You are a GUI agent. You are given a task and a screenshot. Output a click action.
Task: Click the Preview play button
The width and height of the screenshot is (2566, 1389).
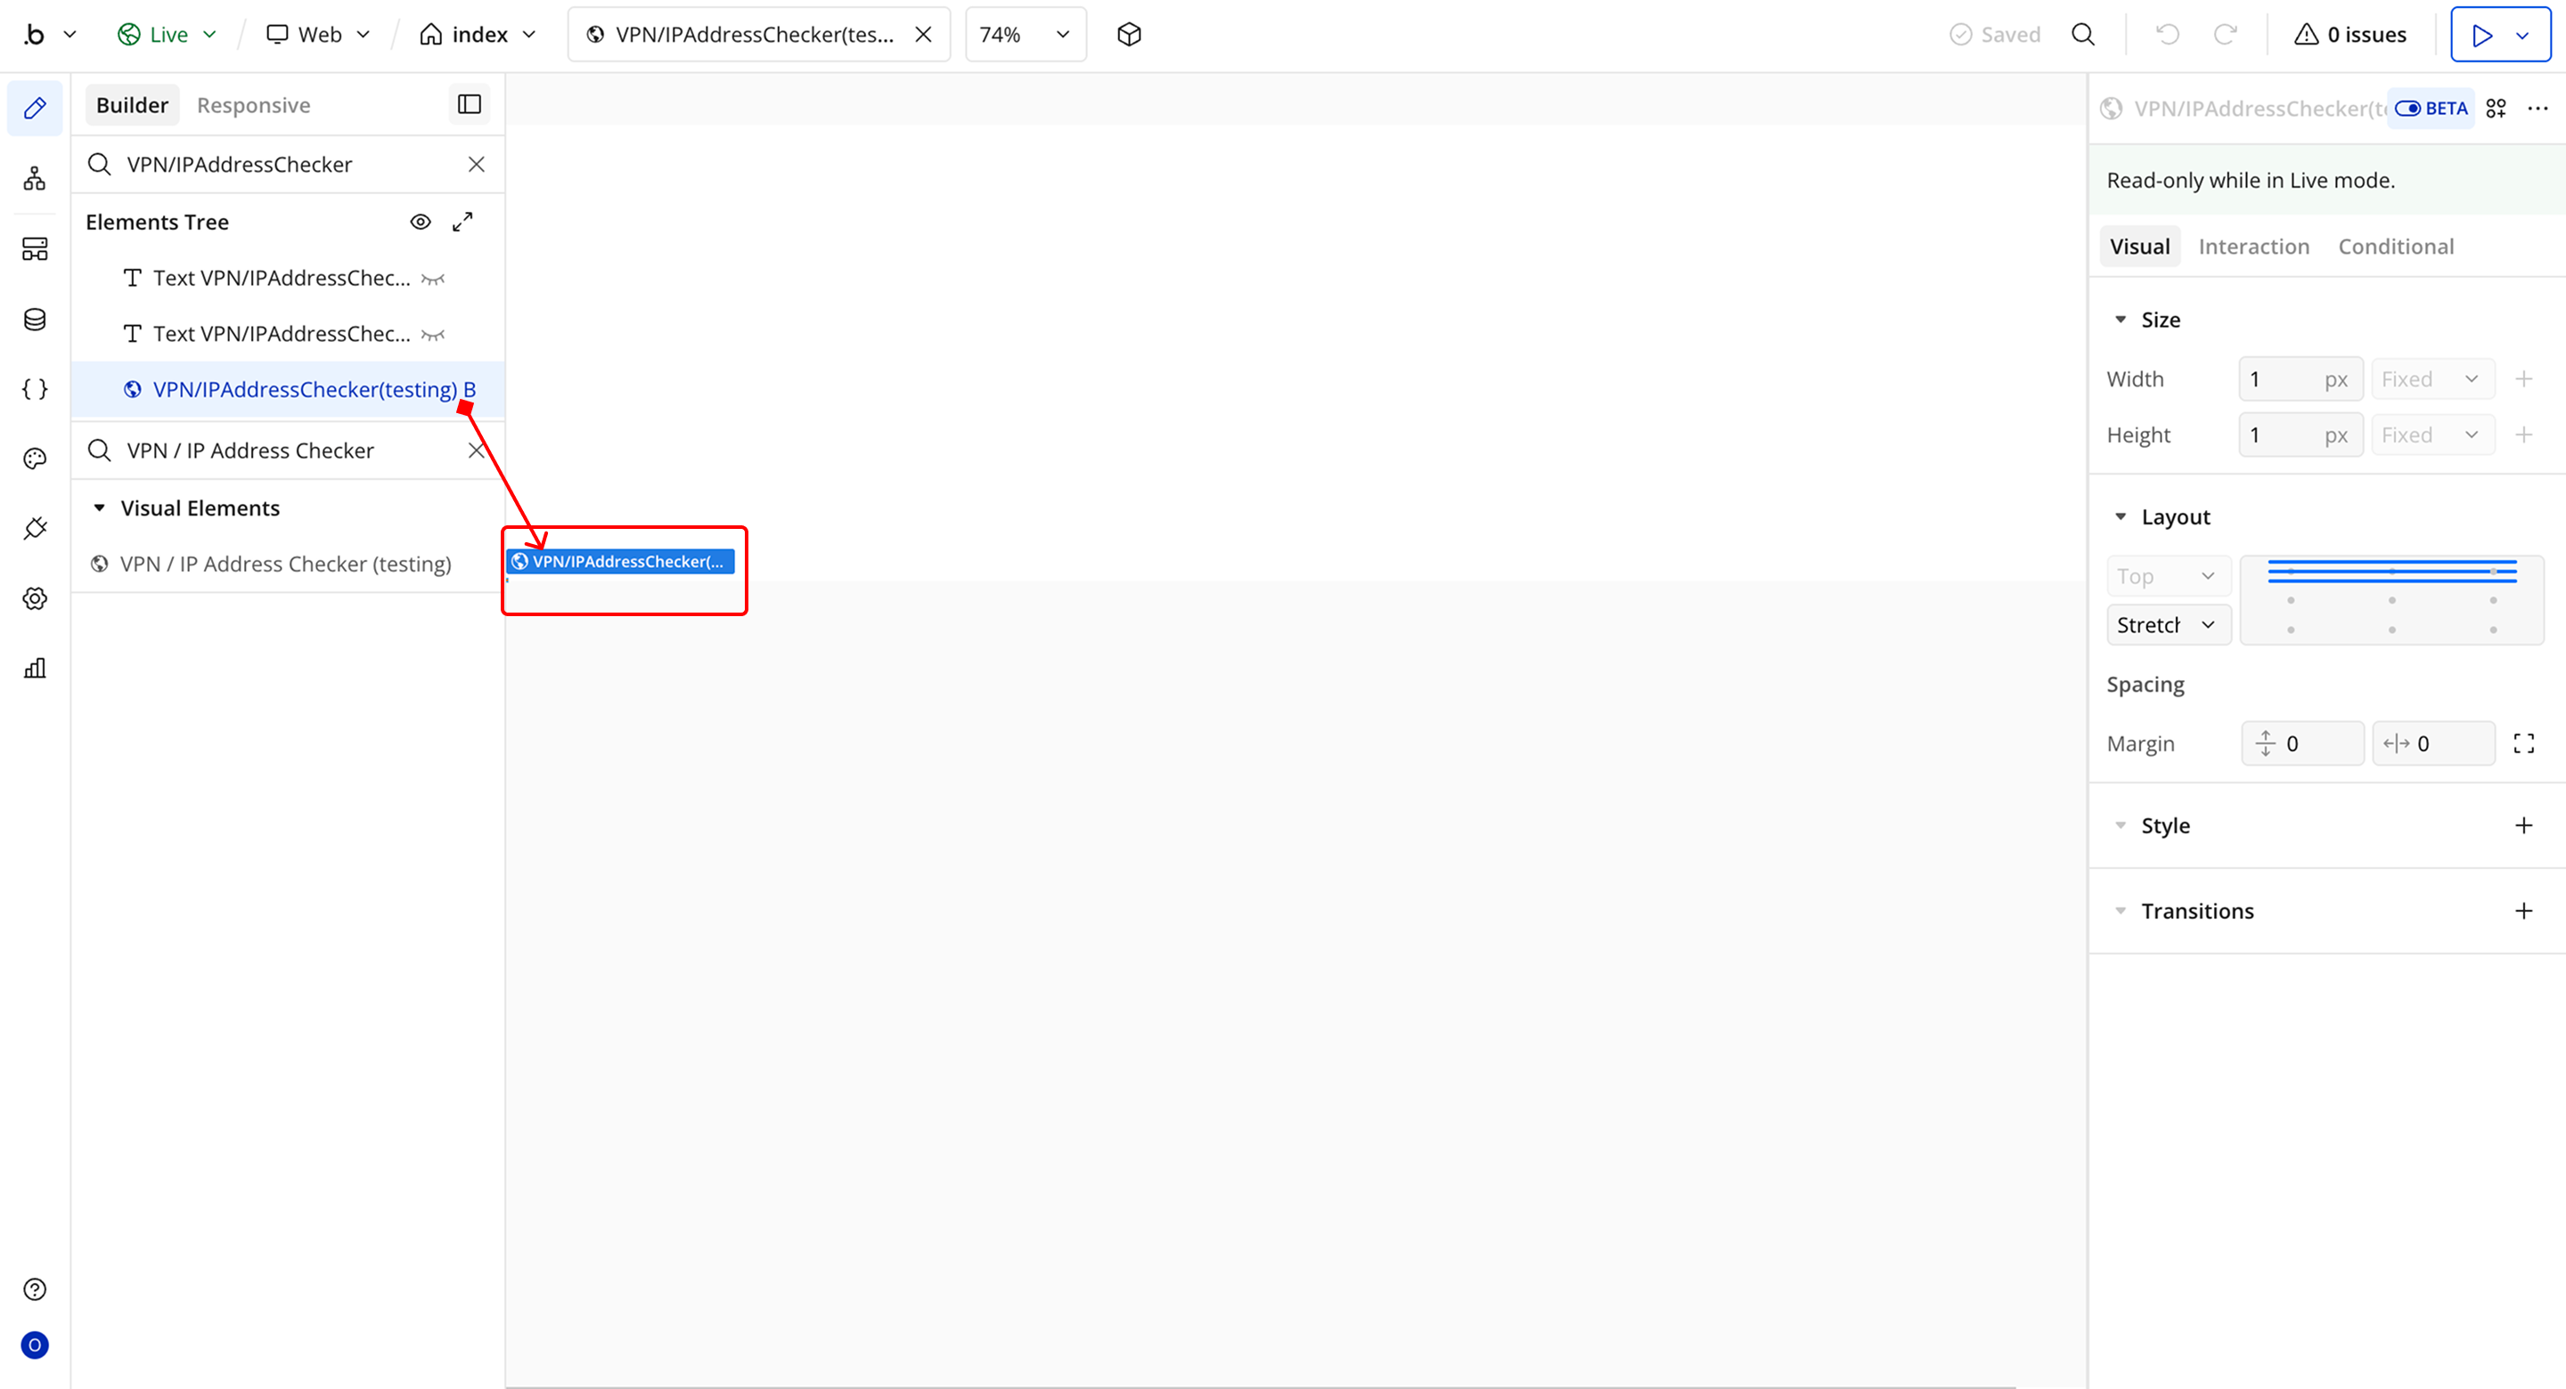(2481, 35)
